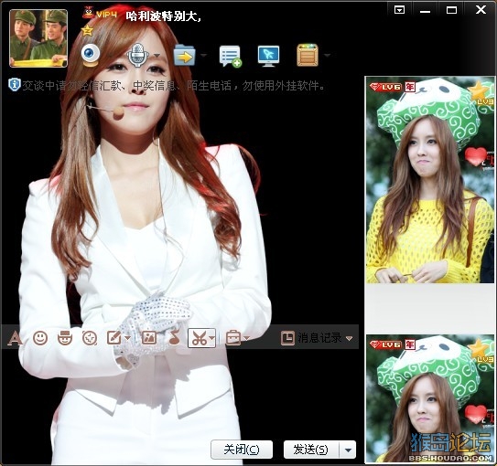The width and height of the screenshot is (497, 466).
Task: Click the lower QQ show LV6 badge
Action: pyautogui.click(x=385, y=344)
